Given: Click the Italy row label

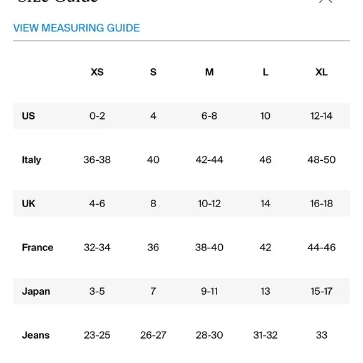Looking at the screenshot, I should point(31,160).
